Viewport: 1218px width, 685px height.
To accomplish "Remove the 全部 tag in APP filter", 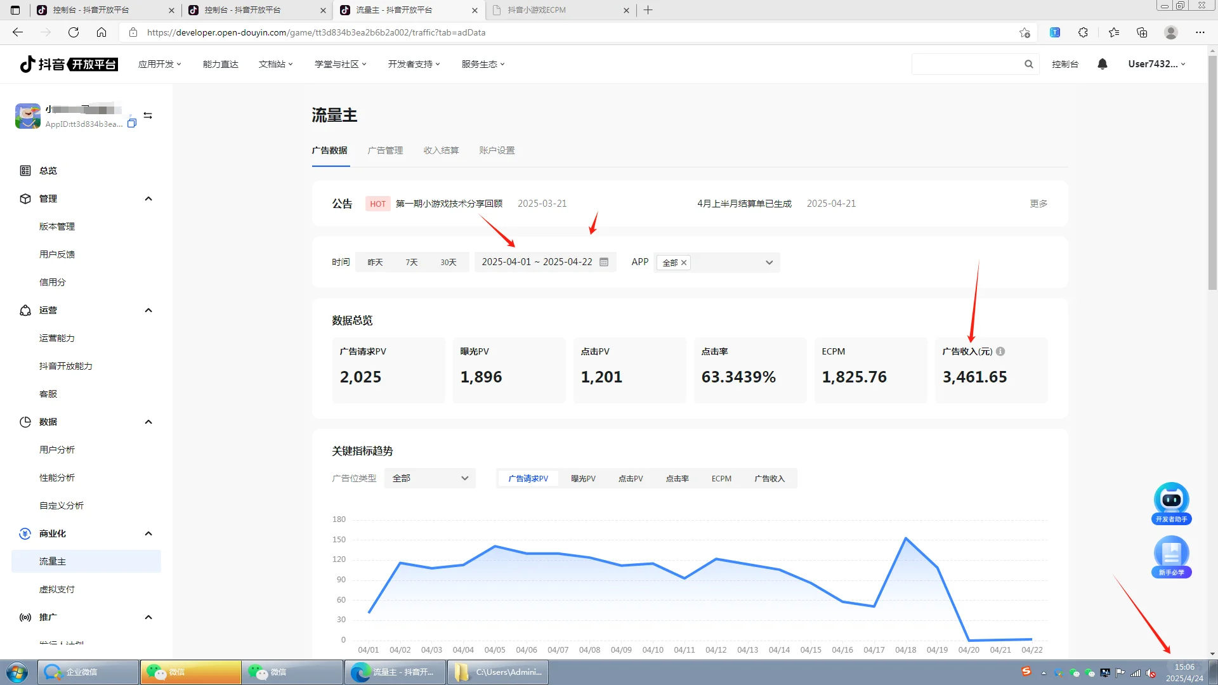I will (x=684, y=263).
